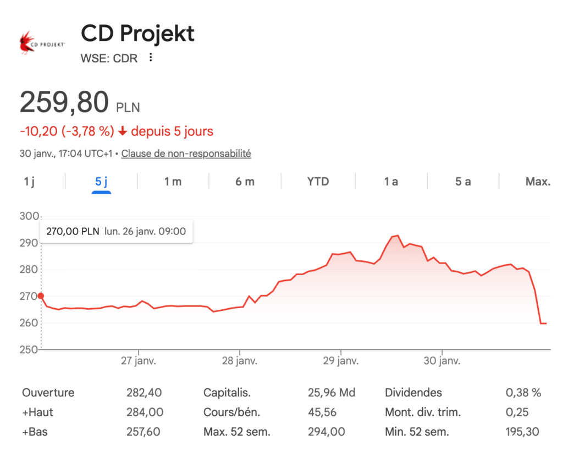Image resolution: width=563 pixels, height=454 pixels.
Task: Click the Cours/bén. ratio value 45,56
Action: (x=321, y=412)
